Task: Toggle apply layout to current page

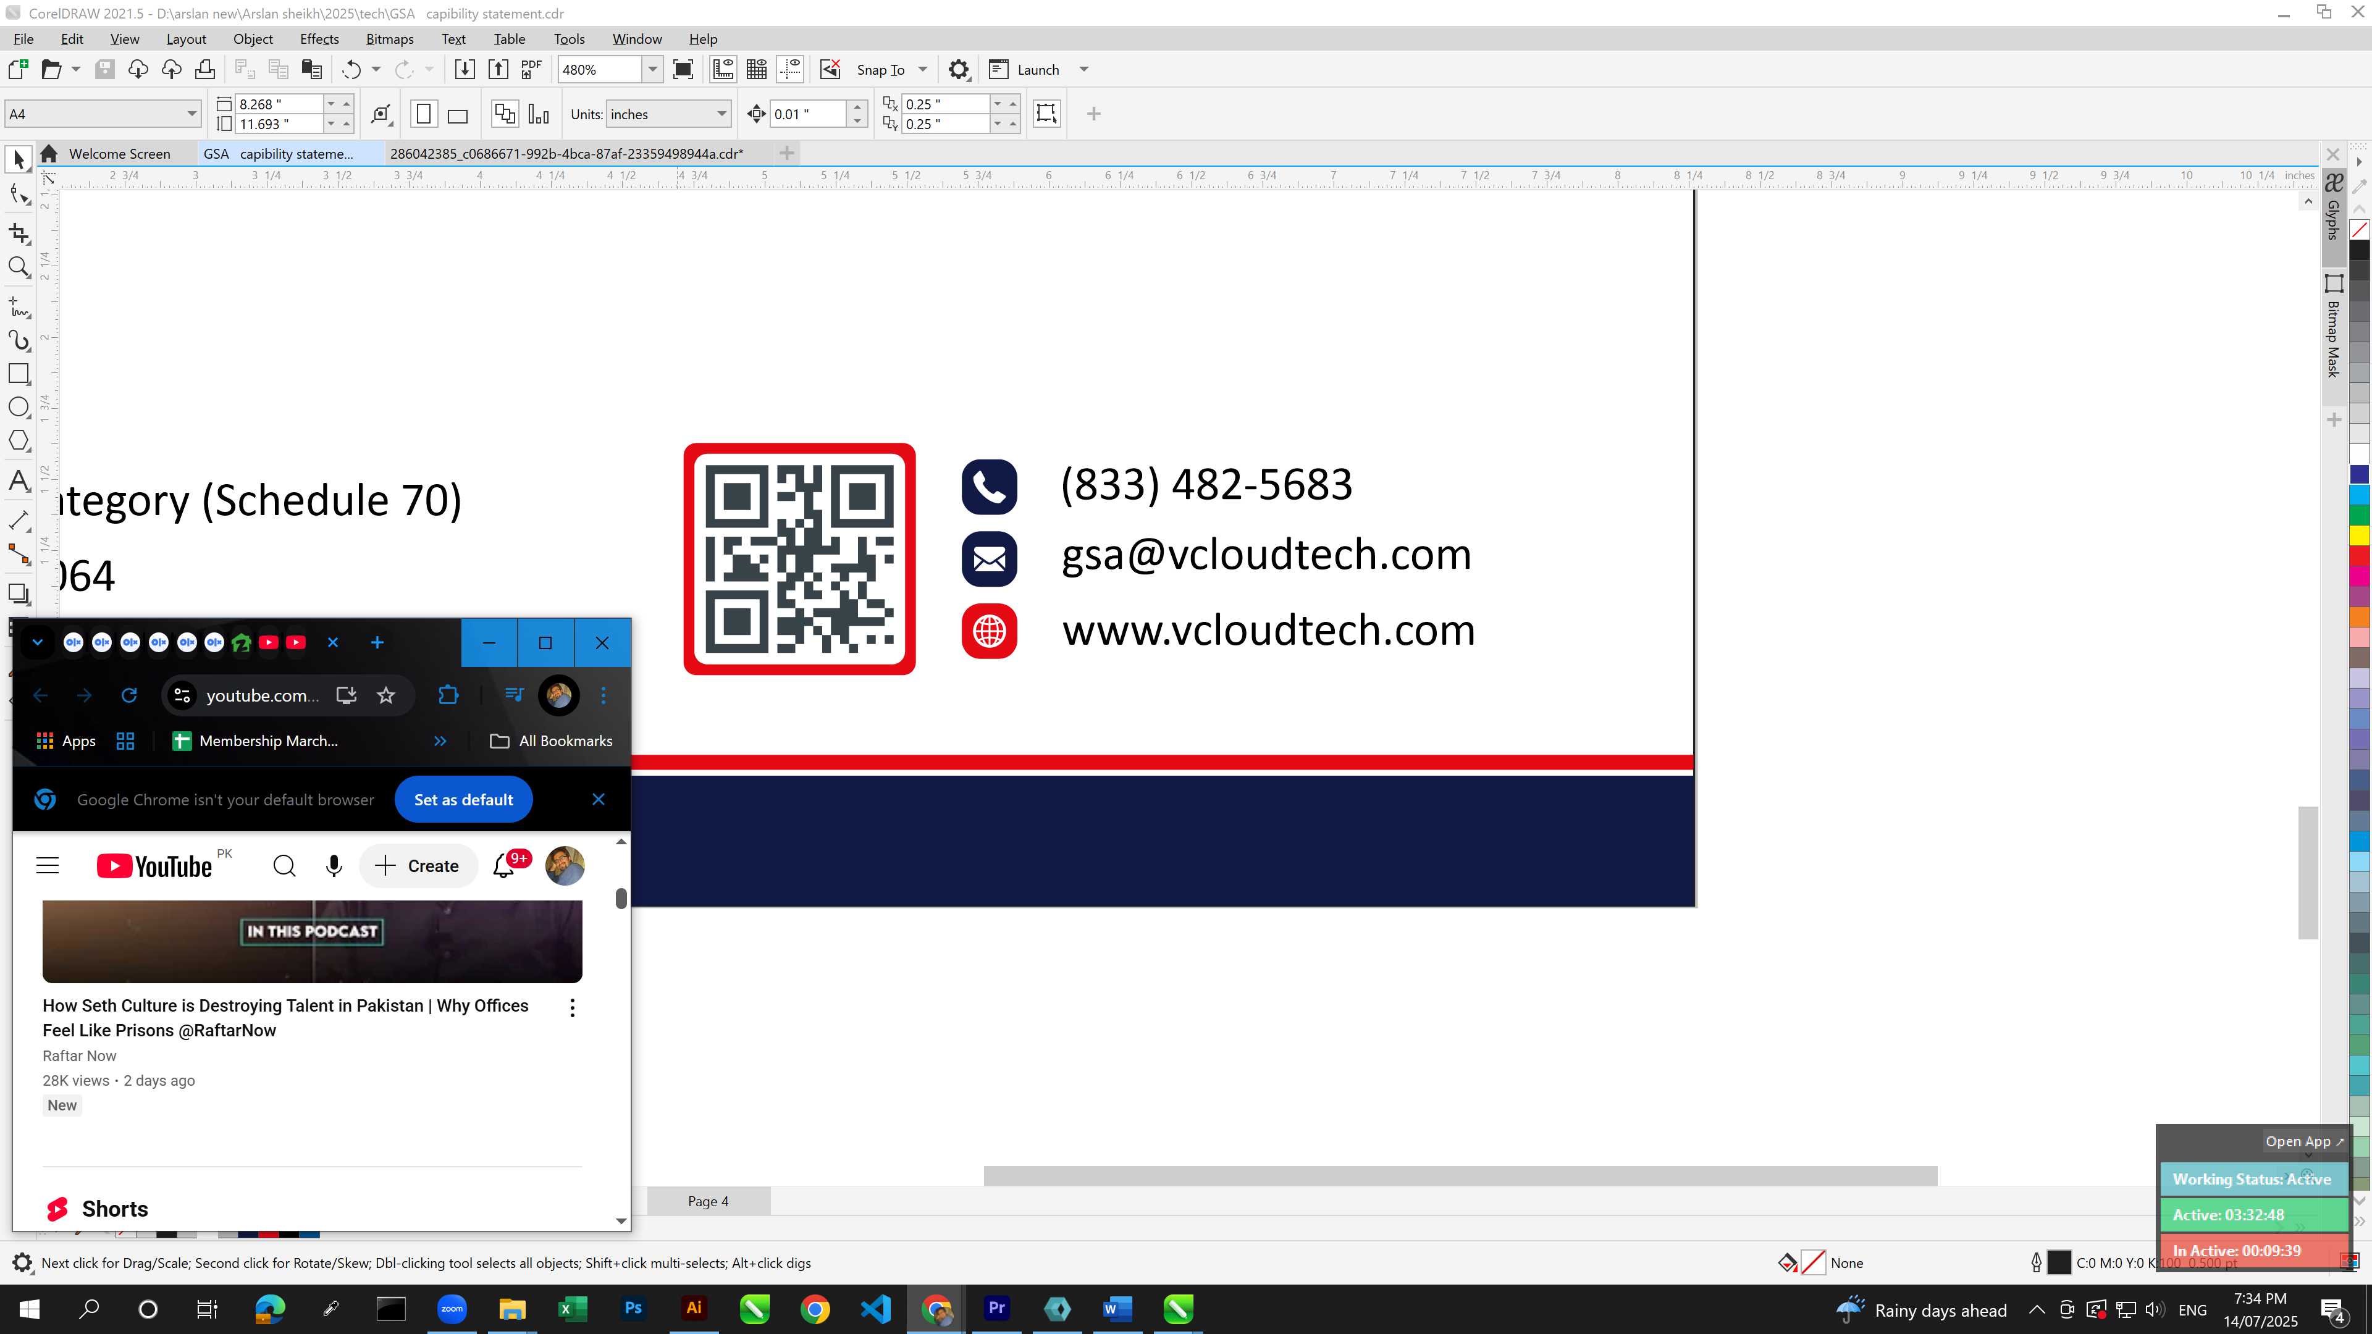Action: (x=539, y=114)
